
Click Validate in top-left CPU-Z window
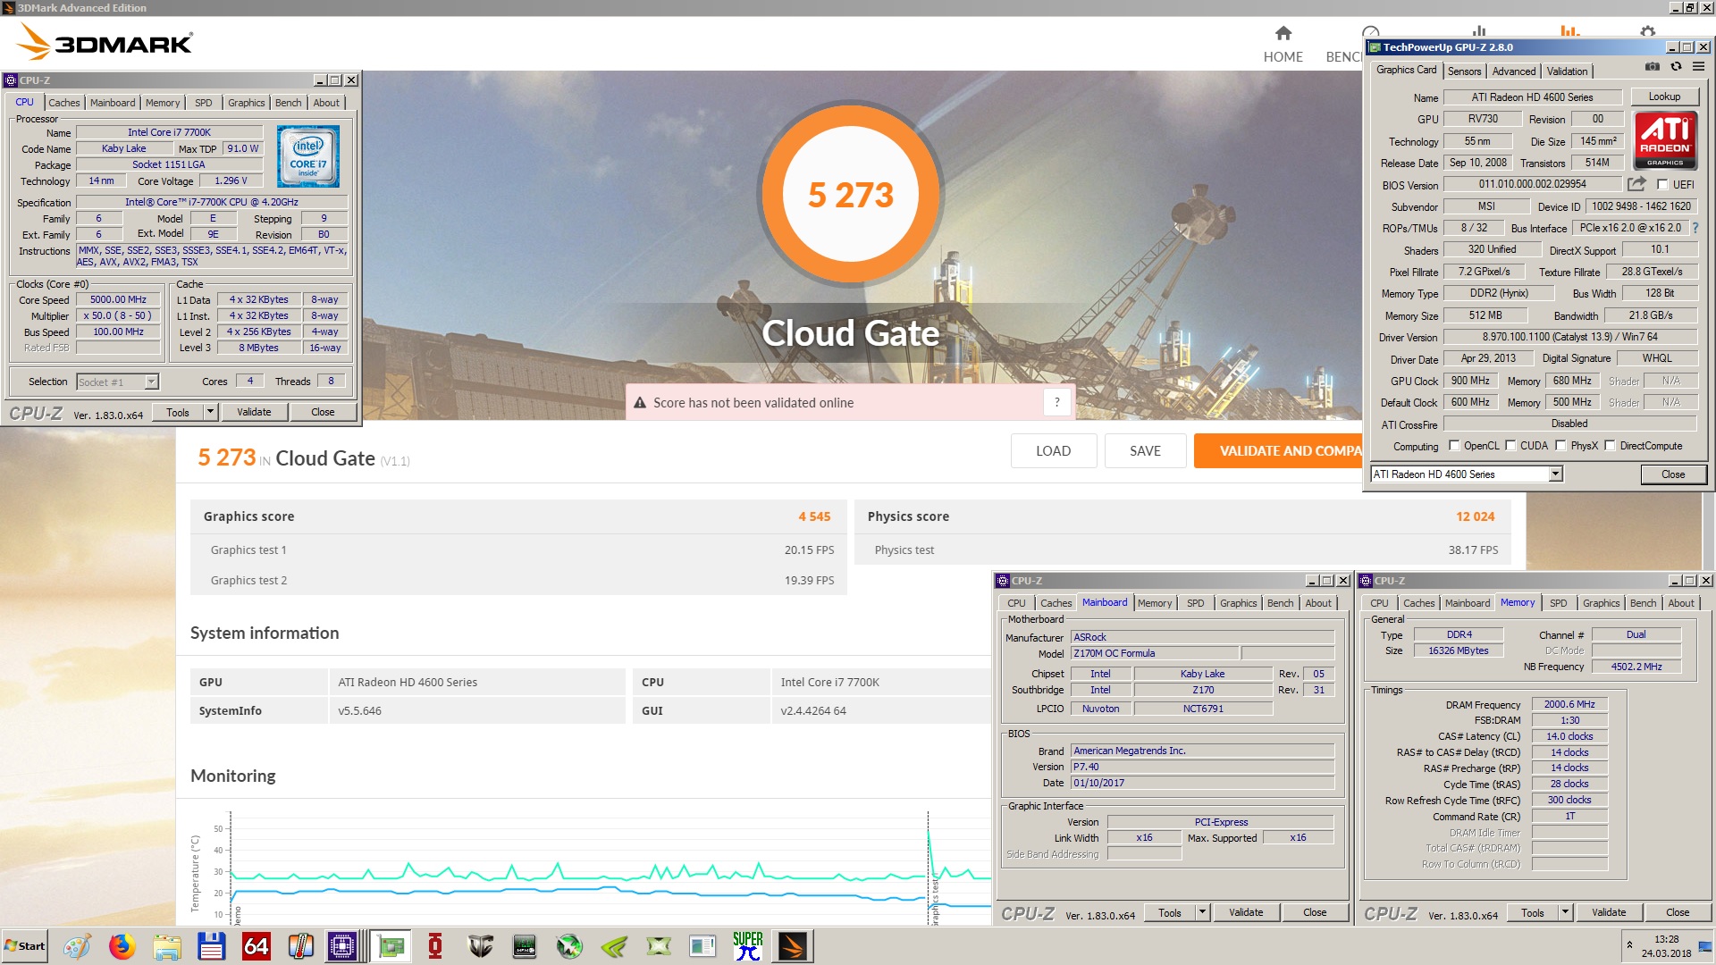(x=254, y=412)
